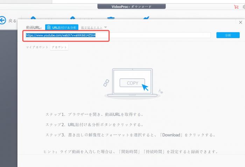
Task: Click the ヒント live video hint text
Action: 131,152
